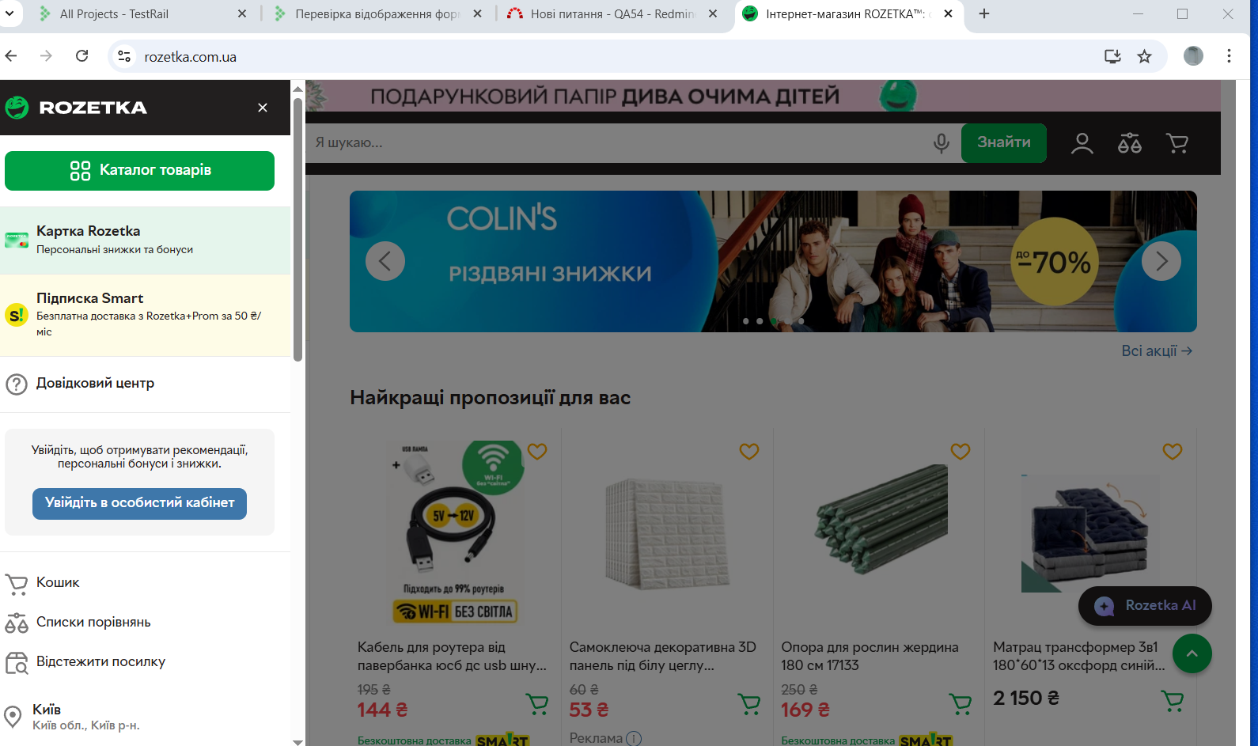Viewport: 1258px width, 746px height.
Task: Add Wi-Fi router cable to wishlist
Action: click(537, 452)
